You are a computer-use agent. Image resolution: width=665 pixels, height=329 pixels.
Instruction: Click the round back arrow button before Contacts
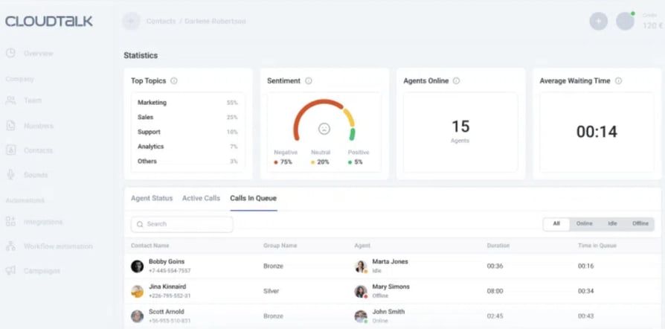(x=132, y=21)
